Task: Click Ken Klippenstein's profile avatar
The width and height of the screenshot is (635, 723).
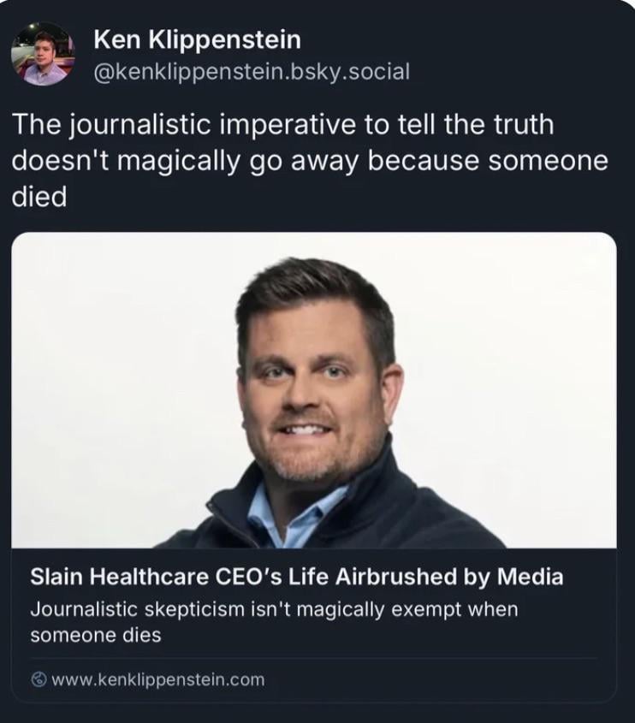Action: (43, 54)
